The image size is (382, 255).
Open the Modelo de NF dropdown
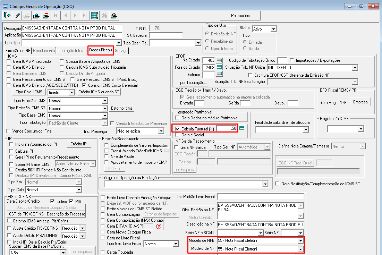pyautogui.click(x=300, y=249)
